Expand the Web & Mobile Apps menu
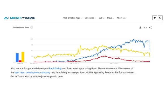The image size is (166, 95). (x=73, y=18)
